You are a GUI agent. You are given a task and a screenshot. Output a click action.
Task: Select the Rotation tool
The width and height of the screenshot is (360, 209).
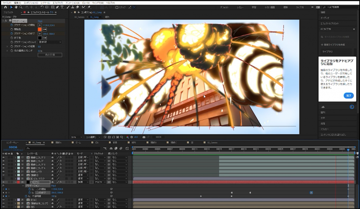point(42,7)
